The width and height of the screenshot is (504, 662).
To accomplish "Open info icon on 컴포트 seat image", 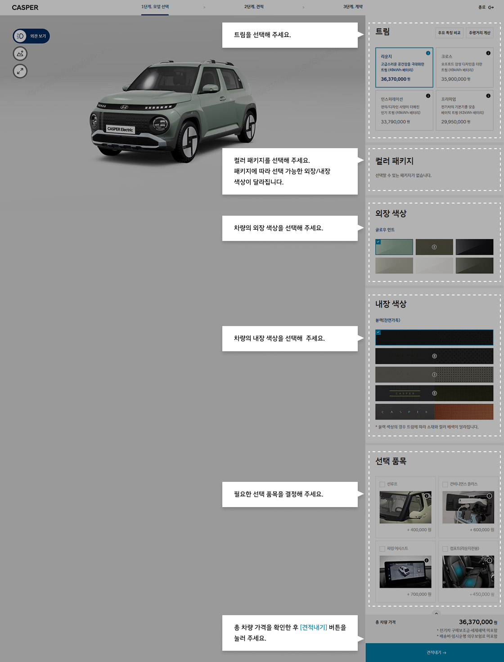I will (x=489, y=560).
